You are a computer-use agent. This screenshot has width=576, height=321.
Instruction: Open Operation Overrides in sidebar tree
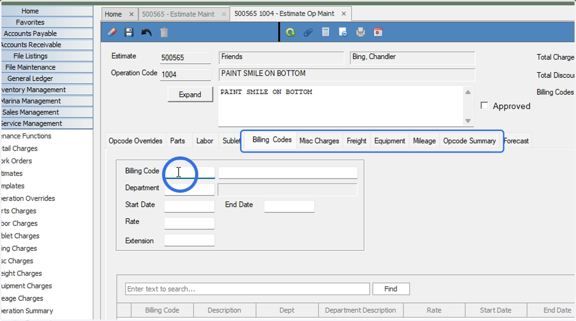(27, 198)
